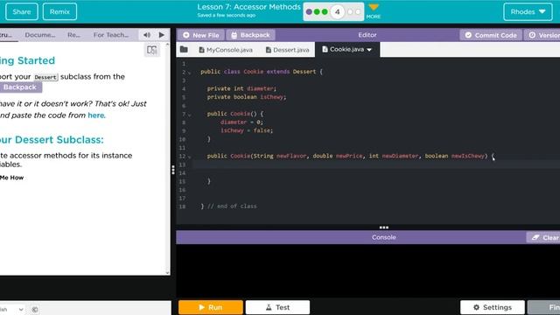Open the For Teachers tab

click(111, 35)
